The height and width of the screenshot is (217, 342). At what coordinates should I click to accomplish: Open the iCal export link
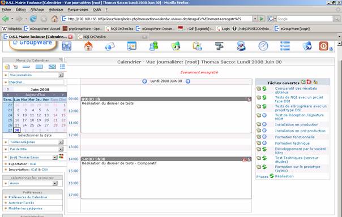point(33,164)
